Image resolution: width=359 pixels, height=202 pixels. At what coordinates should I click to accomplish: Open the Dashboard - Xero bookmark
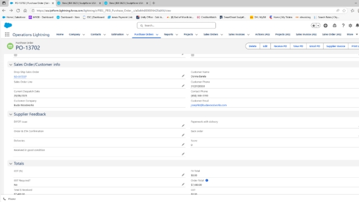[x=68, y=17]
